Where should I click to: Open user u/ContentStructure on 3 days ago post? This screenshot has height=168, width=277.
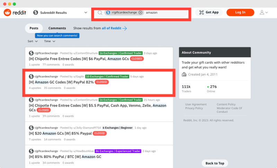(86, 53)
